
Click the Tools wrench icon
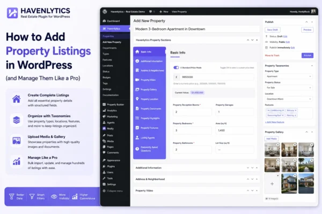pos(104,178)
